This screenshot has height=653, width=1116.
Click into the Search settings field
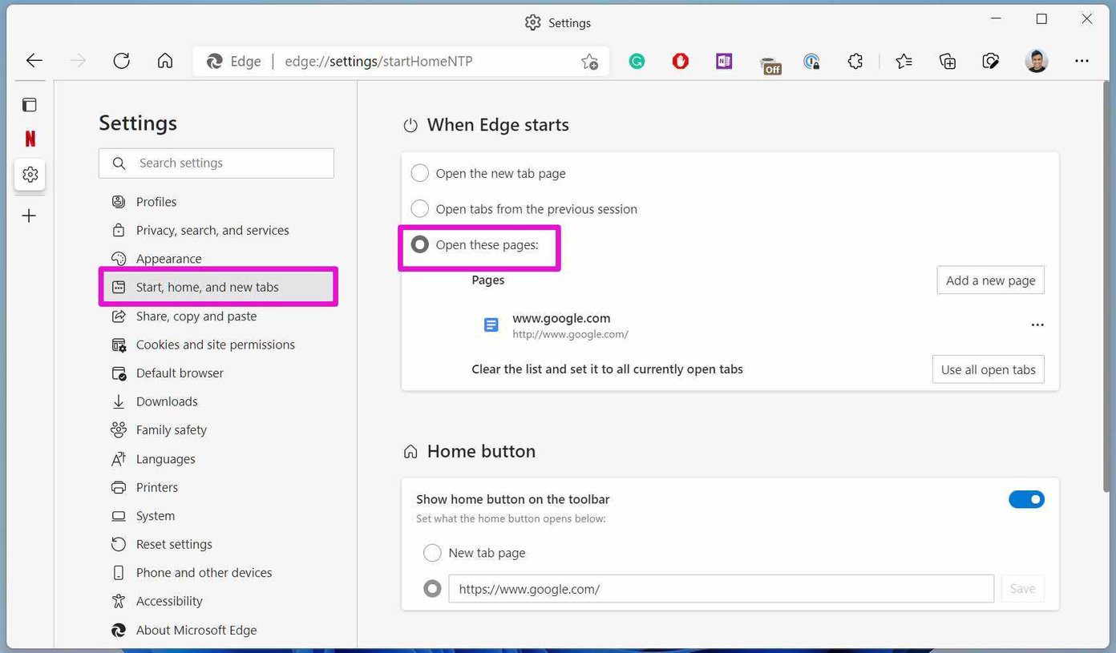pos(216,163)
